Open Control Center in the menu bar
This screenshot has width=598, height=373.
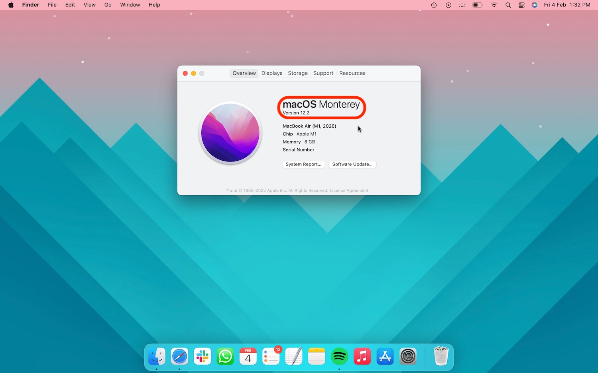pyautogui.click(x=521, y=5)
